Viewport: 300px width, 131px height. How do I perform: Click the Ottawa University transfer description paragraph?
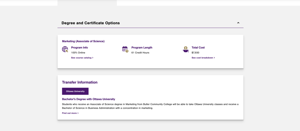150,106
